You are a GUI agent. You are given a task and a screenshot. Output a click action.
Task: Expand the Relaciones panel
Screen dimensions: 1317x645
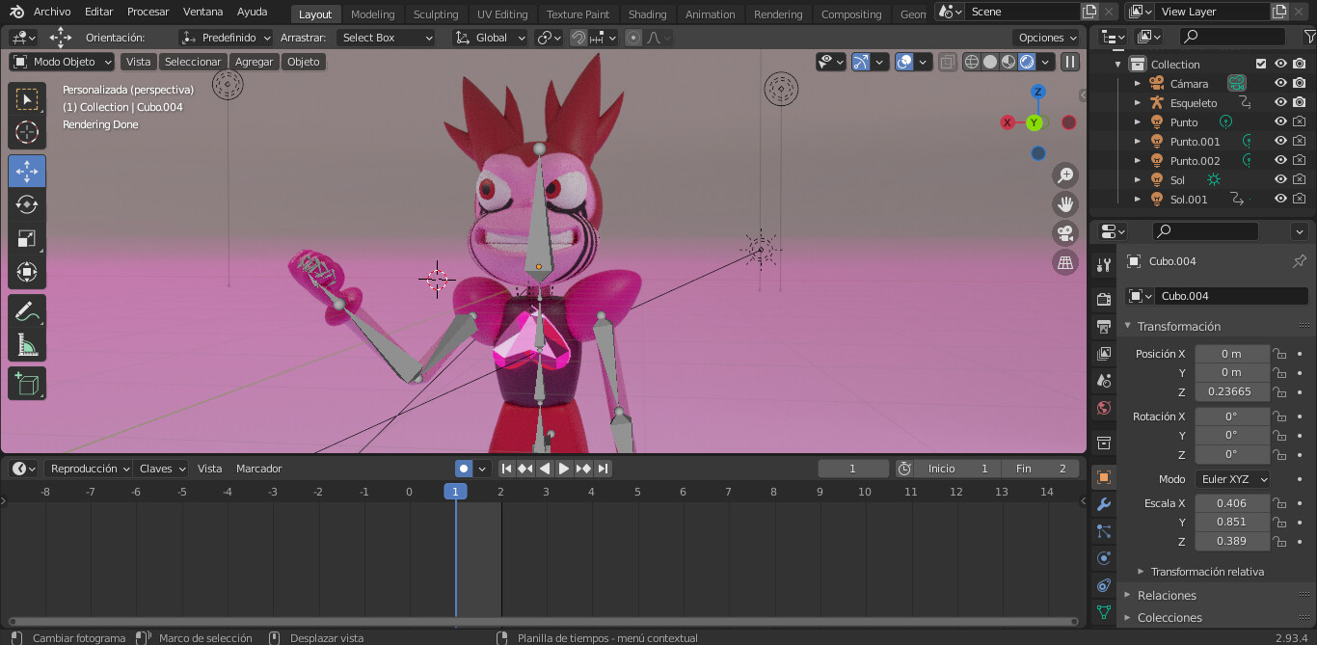[x=1167, y=595]
